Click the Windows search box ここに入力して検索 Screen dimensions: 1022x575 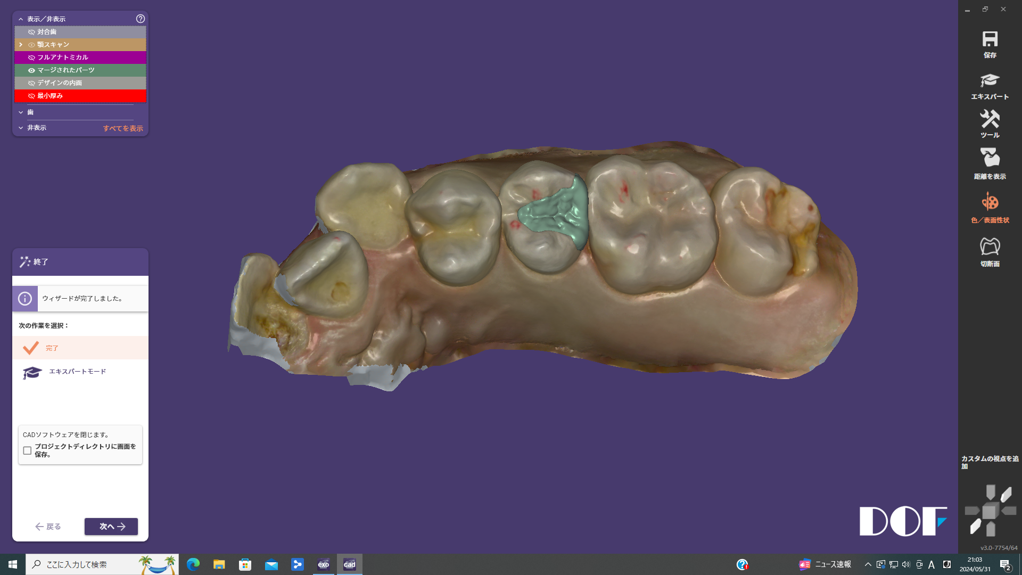tap(102, 564)
